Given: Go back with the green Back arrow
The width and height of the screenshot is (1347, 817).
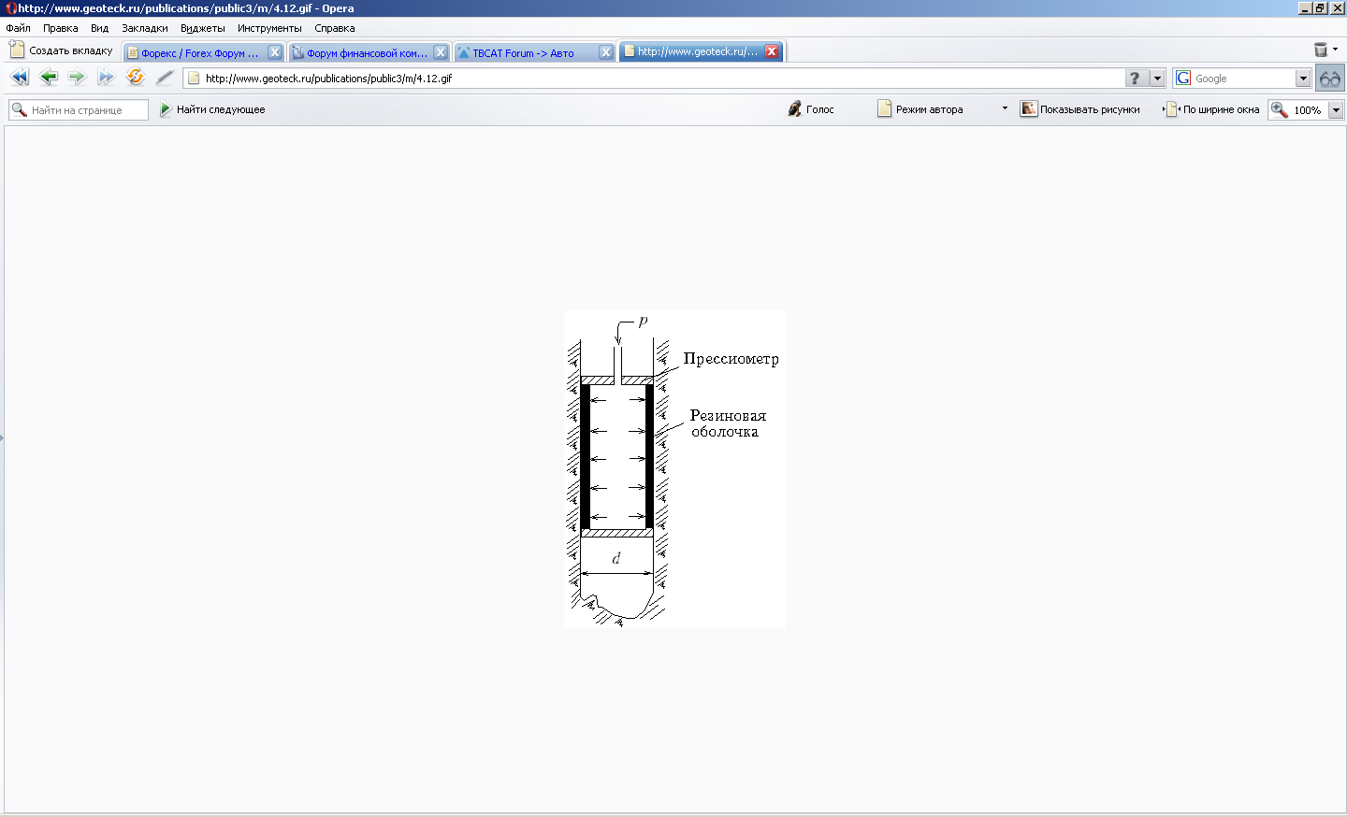Looking at the screenshot, I should pos(49,78).
